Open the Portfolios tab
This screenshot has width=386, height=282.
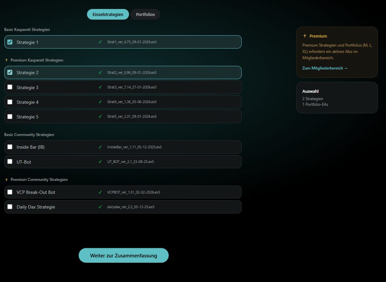pos(145,14)
